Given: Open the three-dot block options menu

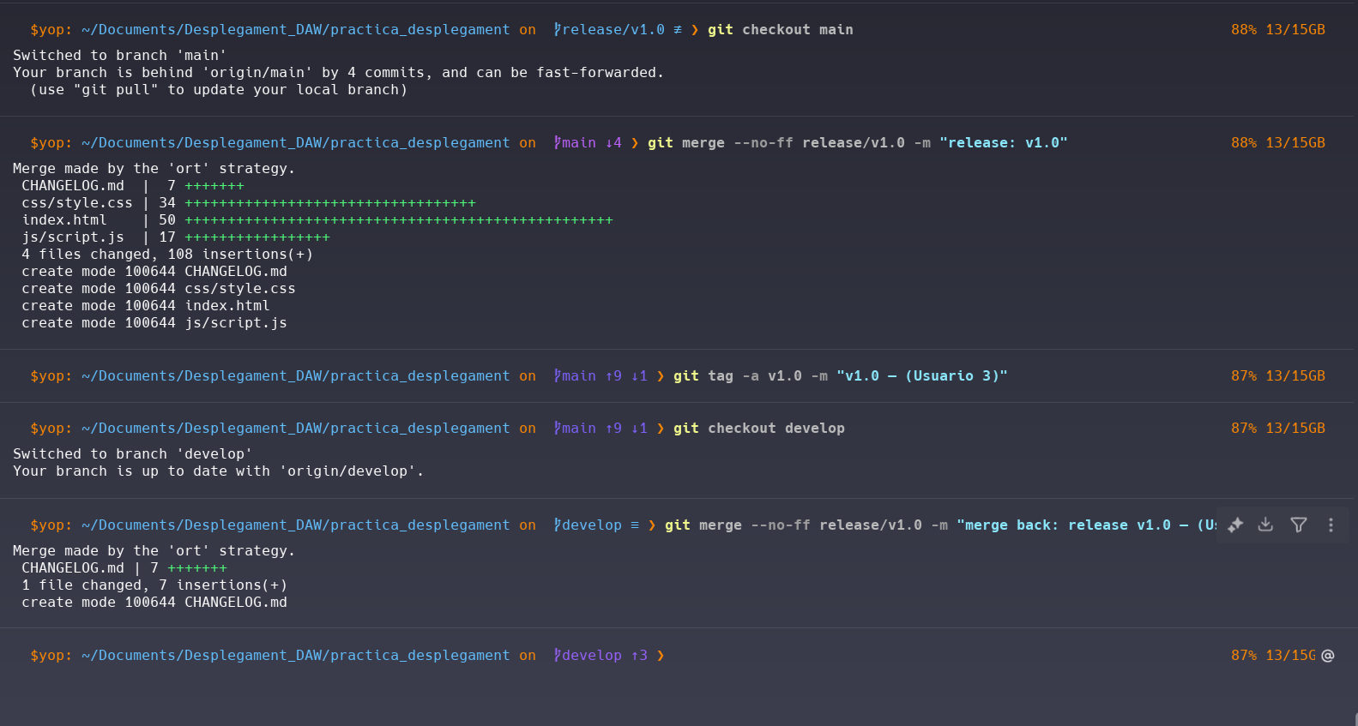Looking at the screenshot, I should [x=1331, y=525].
